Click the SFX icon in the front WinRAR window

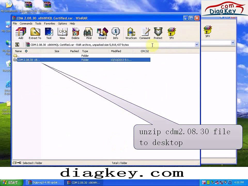(172, 33)
